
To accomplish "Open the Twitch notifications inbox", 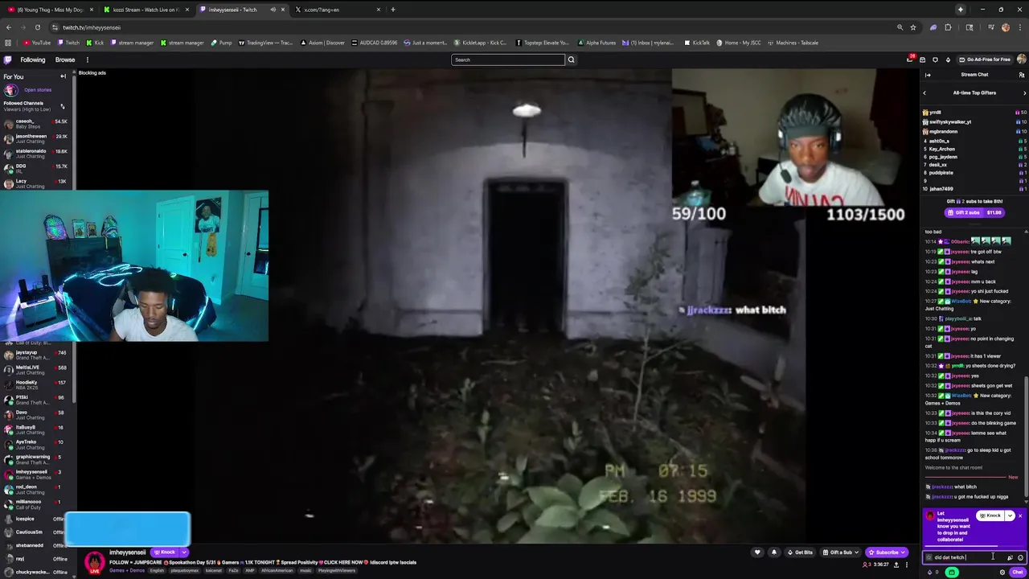I will pos(910,60).
